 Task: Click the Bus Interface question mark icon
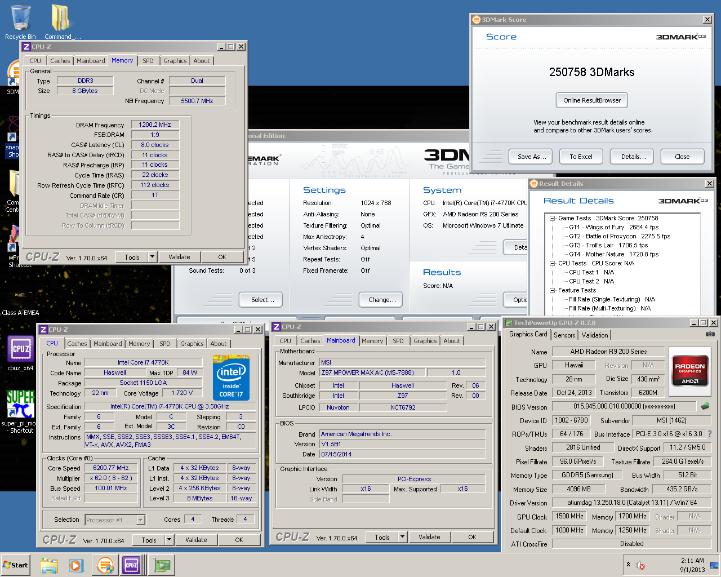710,434
